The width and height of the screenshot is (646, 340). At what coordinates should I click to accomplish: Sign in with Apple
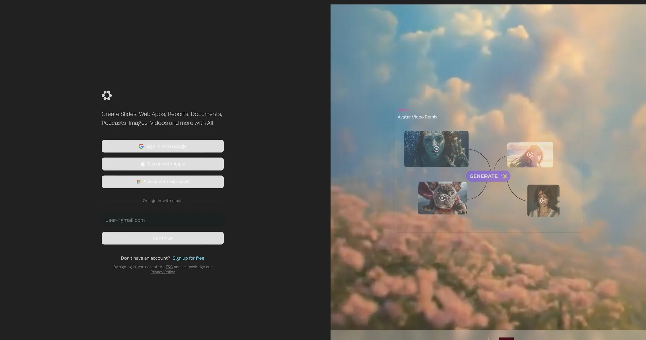pyautogui.click(x=163, y=164)
